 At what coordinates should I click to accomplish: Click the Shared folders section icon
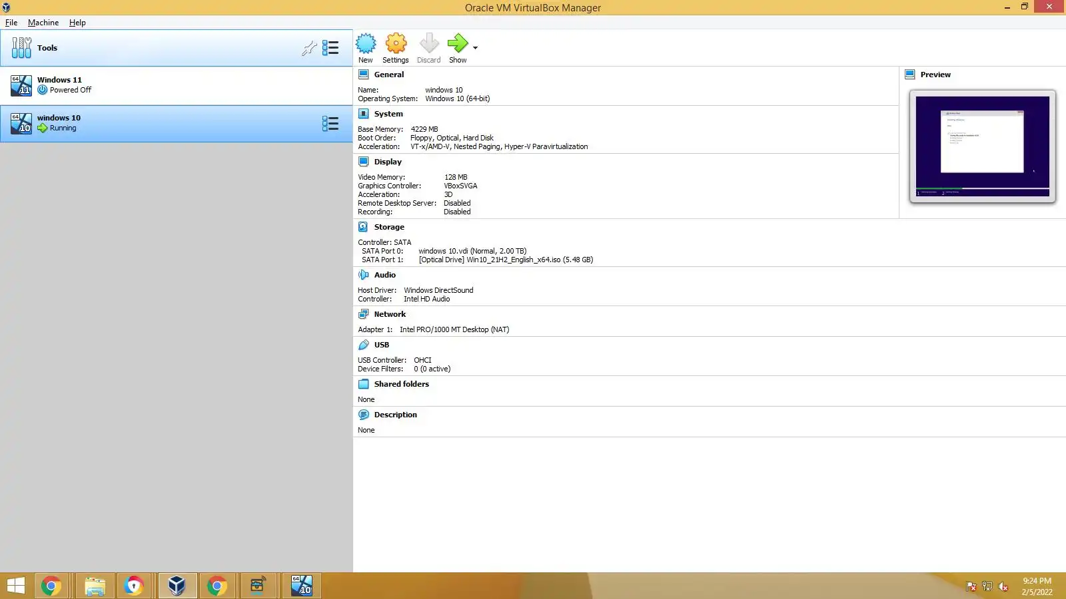pyautogui.click(x=364, y=384)
